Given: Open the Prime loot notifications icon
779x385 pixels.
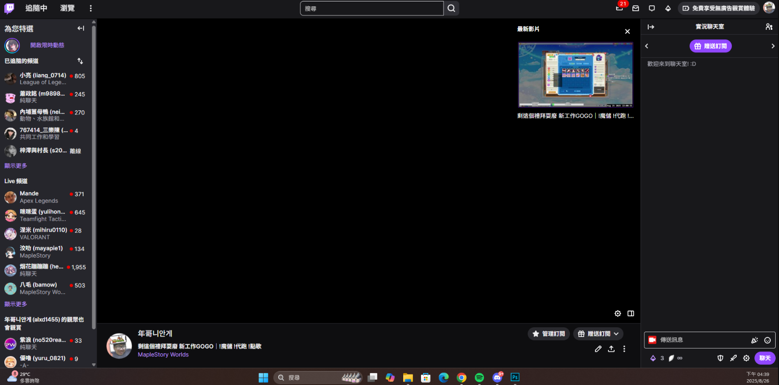Looking at the screenshot, I should point(619,8).
